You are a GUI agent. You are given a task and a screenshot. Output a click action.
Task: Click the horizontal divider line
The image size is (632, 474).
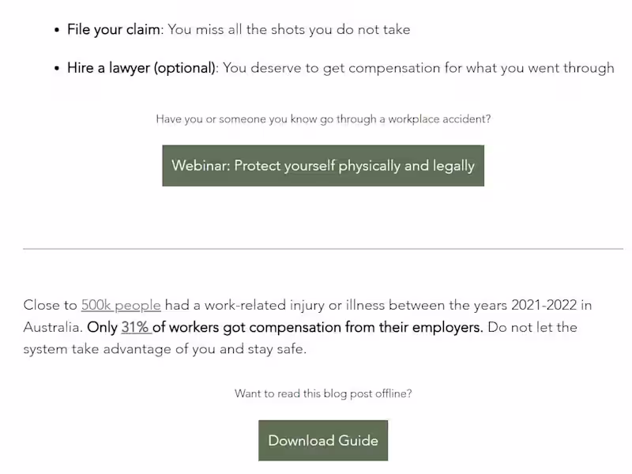tap(323, 249)
